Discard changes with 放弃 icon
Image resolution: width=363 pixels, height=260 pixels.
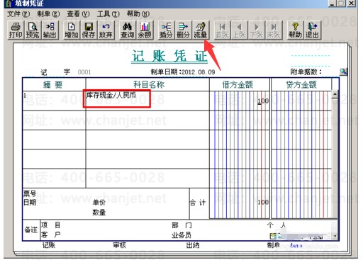(x=106, y=30)
